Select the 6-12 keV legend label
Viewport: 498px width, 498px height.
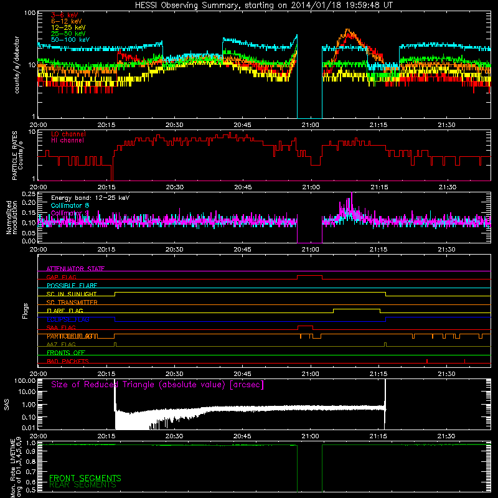67,21
